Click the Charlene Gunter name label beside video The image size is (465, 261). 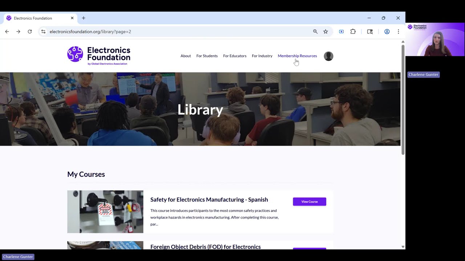coord(424,75)
